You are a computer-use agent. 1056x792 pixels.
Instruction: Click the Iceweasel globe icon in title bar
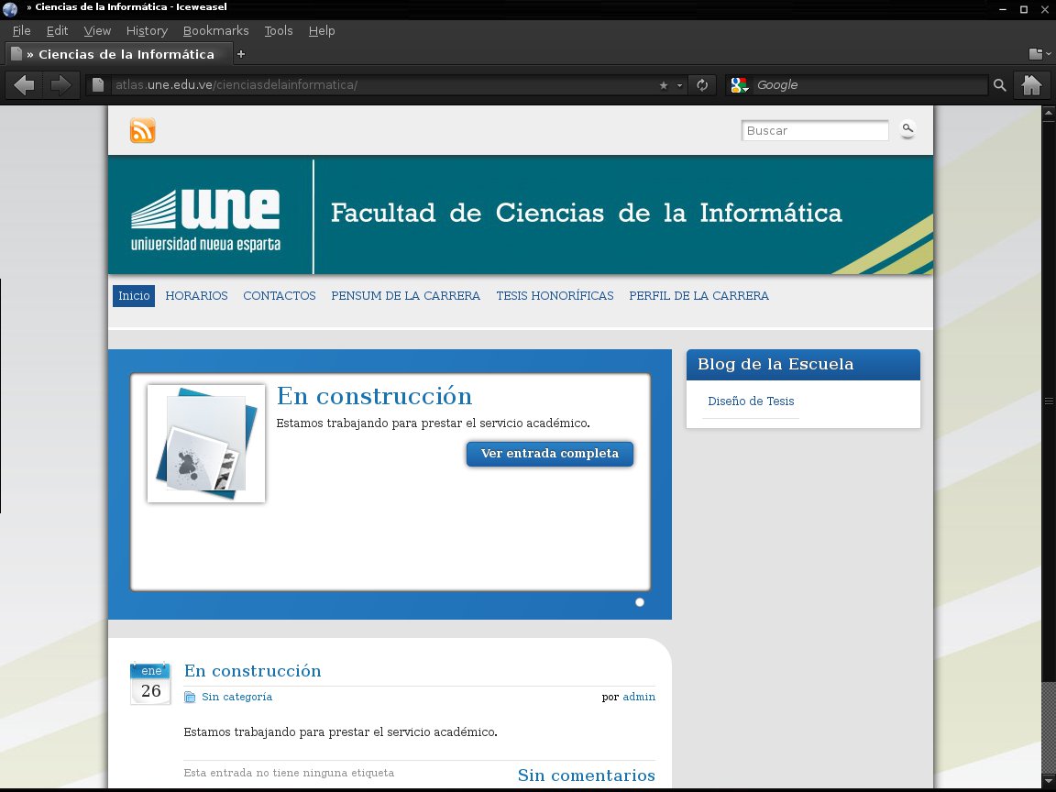pyautogui.click(x=10, y=9)
